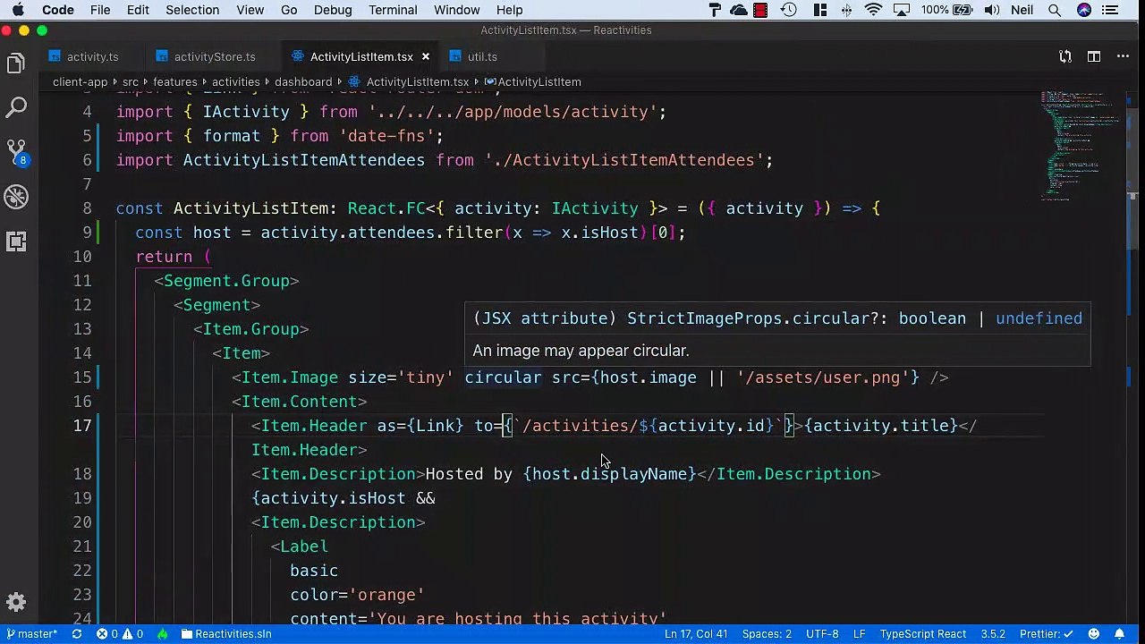Open the Search view in activity bar
Viewport: 1145px width, 644px height.
[16, 108]
